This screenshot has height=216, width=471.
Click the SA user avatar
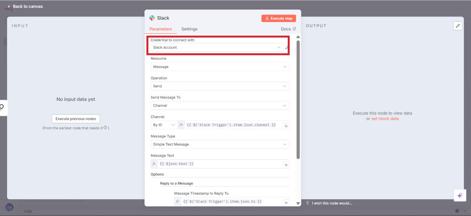click(10, 207)
